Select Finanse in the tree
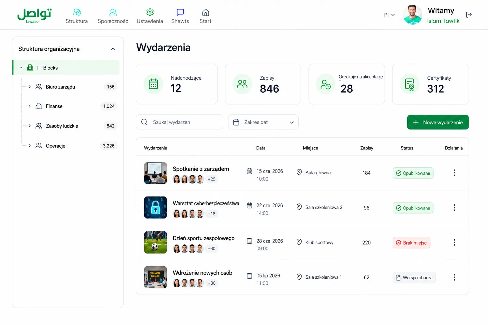The image size is (488, 325). [x=54, y=106]
